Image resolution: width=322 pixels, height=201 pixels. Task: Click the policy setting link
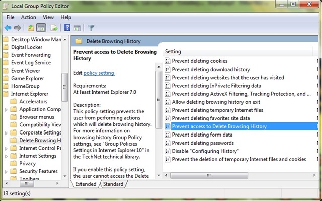(99, 73)
